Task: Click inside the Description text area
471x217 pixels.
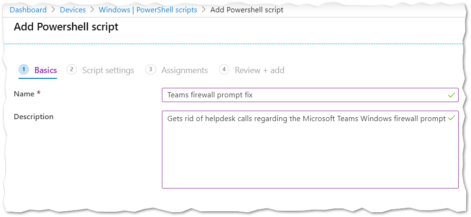Action: 310,152
